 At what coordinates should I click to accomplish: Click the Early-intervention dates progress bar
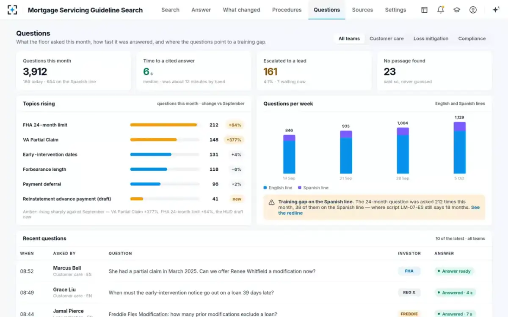pyautogui.click(x=165, y=155)
